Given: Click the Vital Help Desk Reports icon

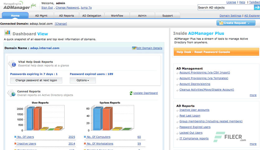Looking at the screenshot, I should [12, 64].
